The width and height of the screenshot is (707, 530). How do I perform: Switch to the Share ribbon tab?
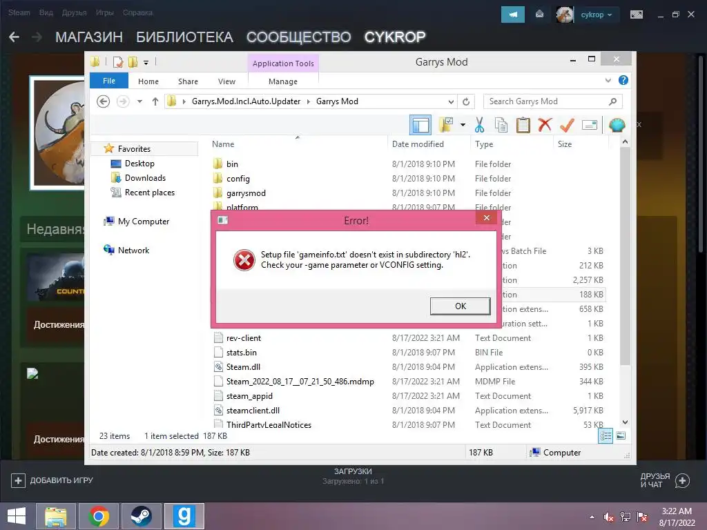tap(188, 81)
